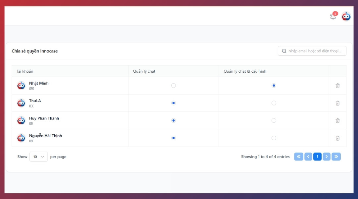358x199 pixels.
Task: Select page 1 in pagination
Action: click(x=317, y=157)
